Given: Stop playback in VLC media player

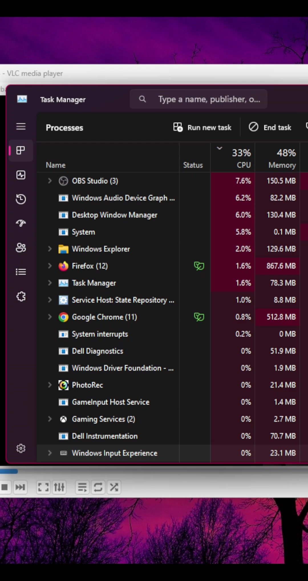Looking at the screenshot, I should pyautogui.click(x=5, y=487).
